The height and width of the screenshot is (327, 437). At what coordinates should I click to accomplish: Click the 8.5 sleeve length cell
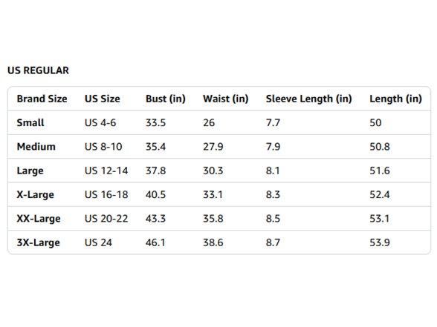[273, 219]
